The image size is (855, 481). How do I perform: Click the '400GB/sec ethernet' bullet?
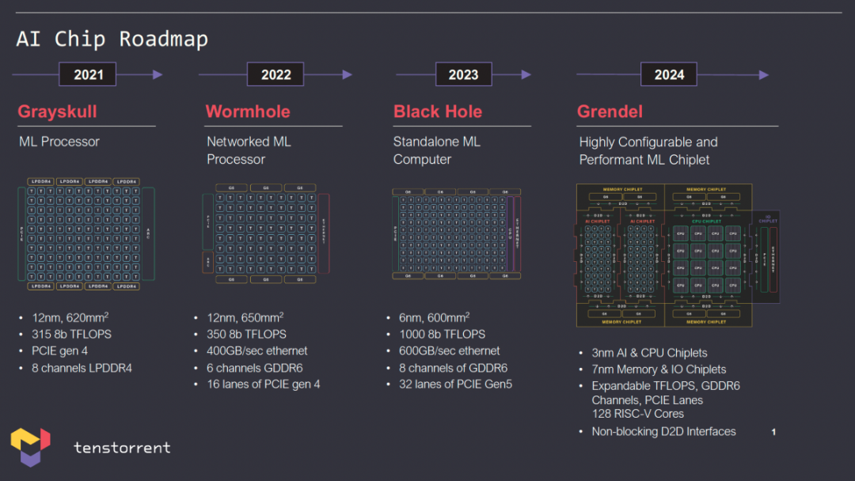(256, 350)
